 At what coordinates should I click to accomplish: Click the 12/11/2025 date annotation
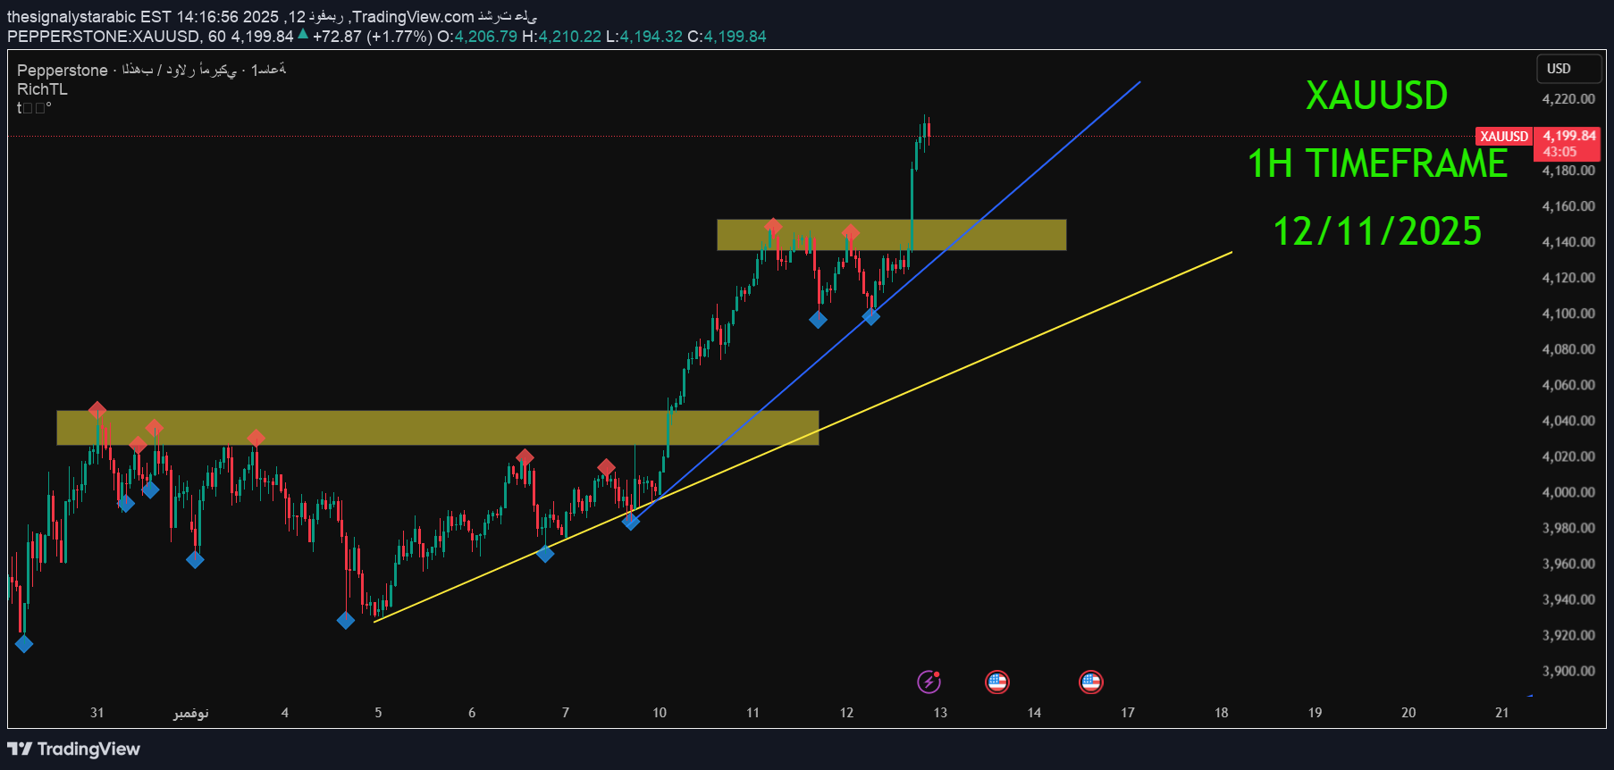(x=1377, y=231)
